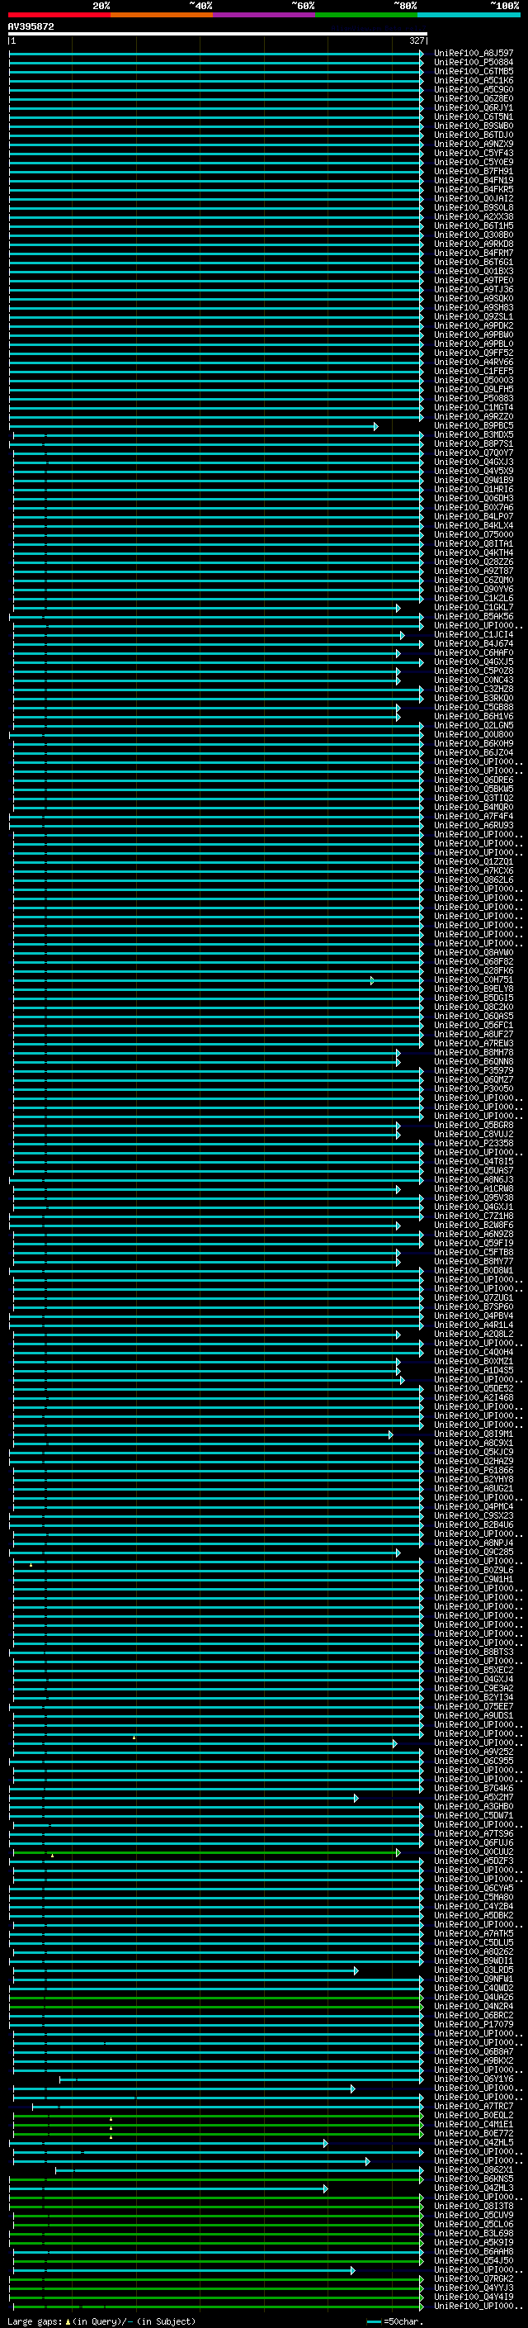The width and height of the screenshot is (528, 2328).
Task: Open the UniRef100_C6TMB5 hit label
Action: 474,71
